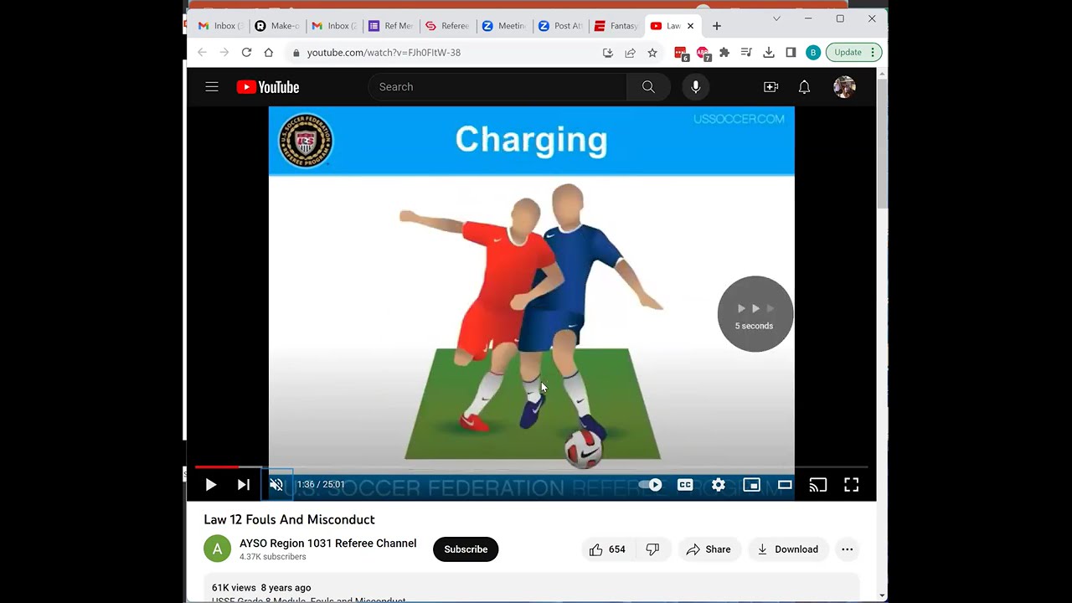Expand the video description box
Image resolution: width=1072 pixels, height=603 pixels.
[531, 588]
